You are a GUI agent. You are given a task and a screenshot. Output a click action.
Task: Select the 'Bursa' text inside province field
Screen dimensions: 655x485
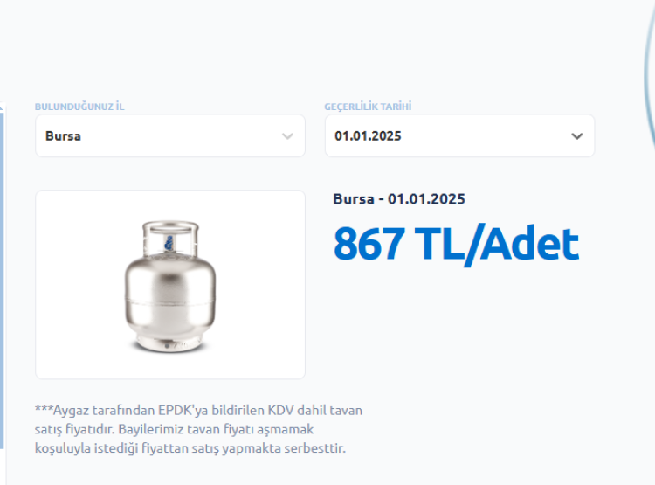point(63,135)
